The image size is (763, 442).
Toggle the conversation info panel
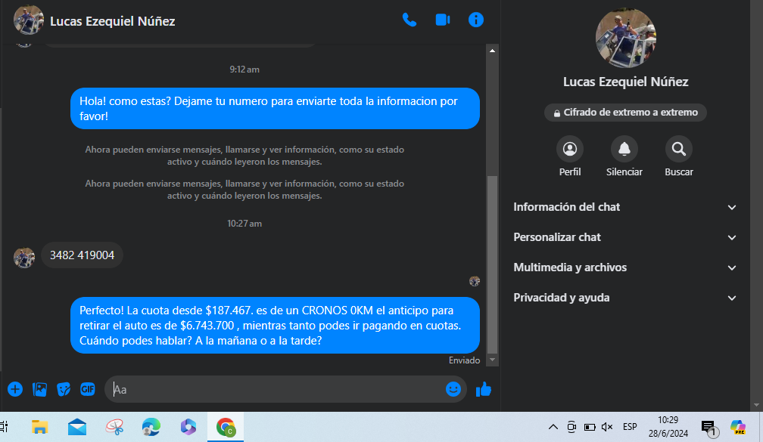pos(476,20)
